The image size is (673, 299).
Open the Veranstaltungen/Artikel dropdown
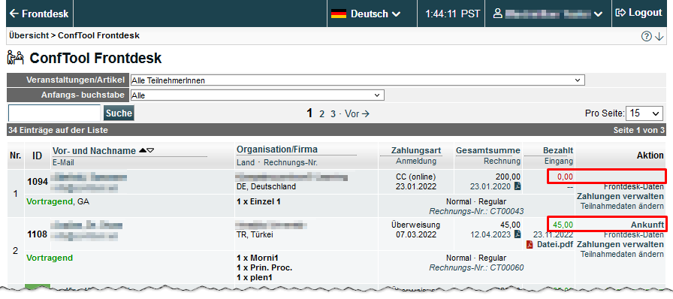pos(358,80)
